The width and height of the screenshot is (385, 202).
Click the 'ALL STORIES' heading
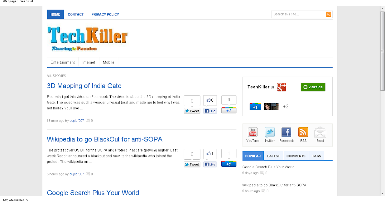tap(56, 76)
